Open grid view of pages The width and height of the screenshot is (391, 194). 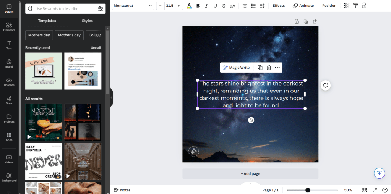pos(365,190)
